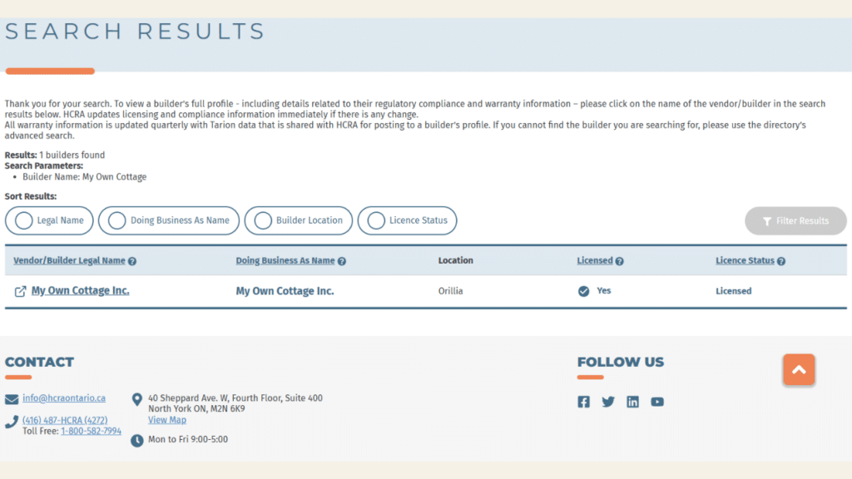Click the licensed checkmark icon next to Yes

click(583, 291)
